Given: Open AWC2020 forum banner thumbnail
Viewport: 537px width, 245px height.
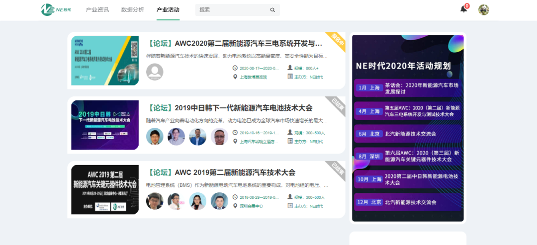Looking at the screenshot, I should click(105, 61).
